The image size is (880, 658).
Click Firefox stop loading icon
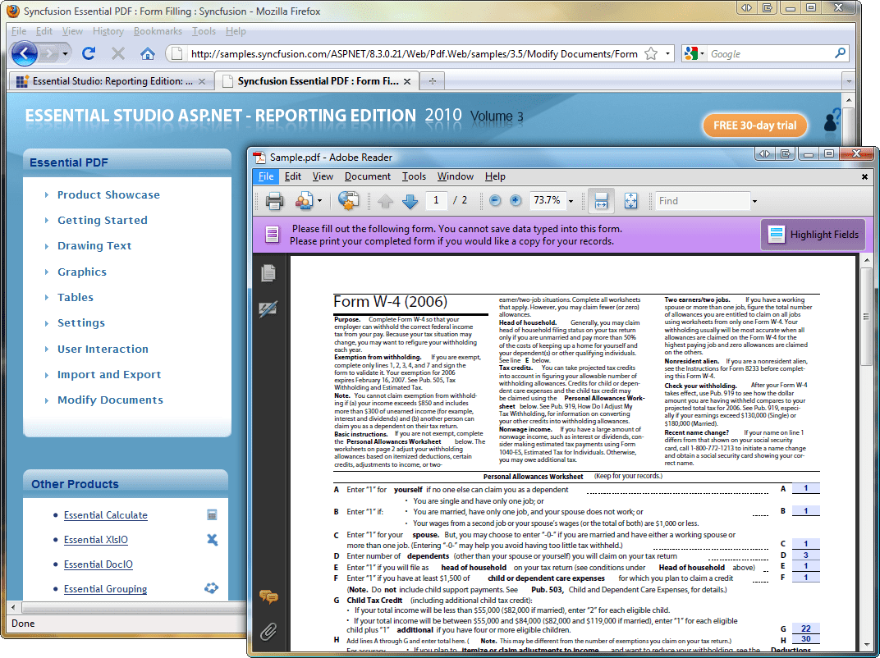click(x=118, y=53)
